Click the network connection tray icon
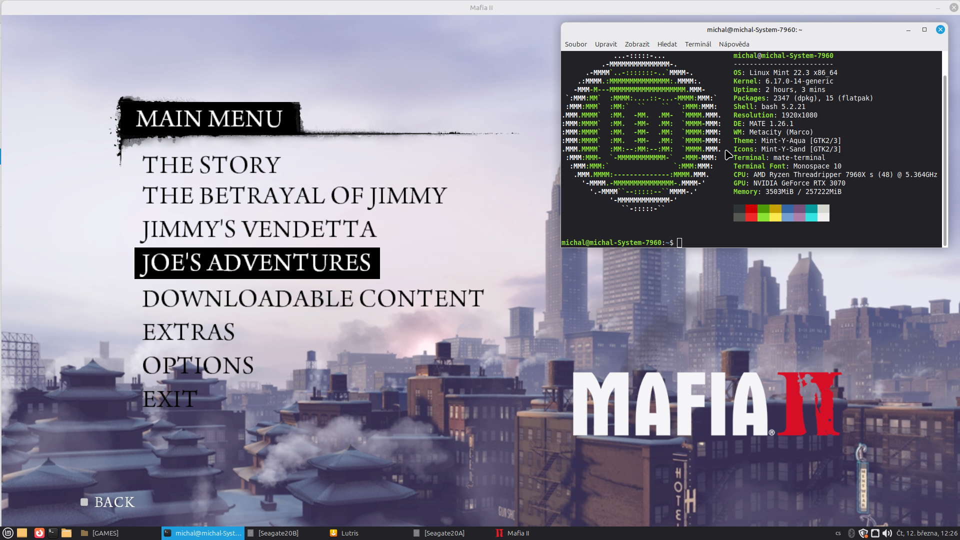The image size is (960, 540). (875, 533)
